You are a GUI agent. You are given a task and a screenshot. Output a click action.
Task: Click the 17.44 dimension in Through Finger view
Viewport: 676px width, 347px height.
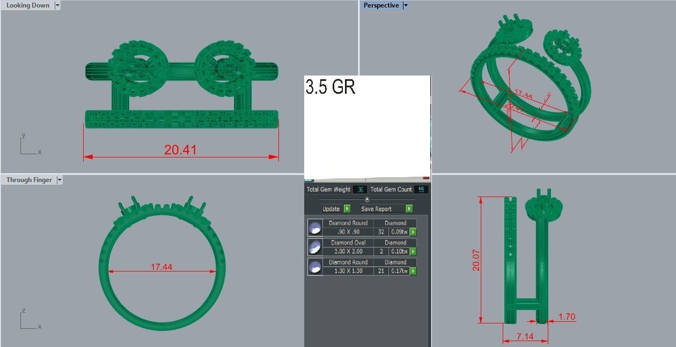point(161,267)
